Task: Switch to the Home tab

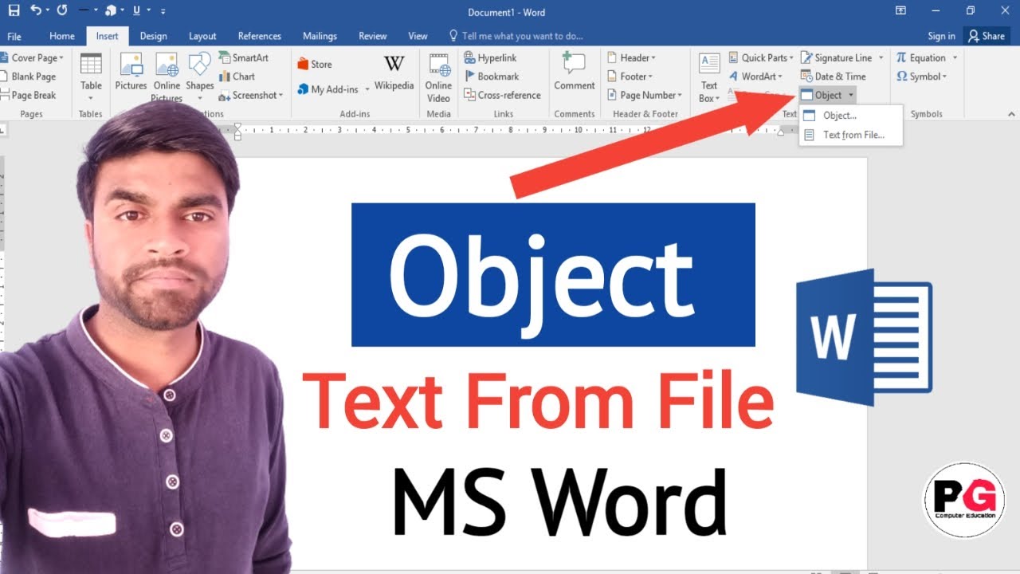Action: coord(62,36)
